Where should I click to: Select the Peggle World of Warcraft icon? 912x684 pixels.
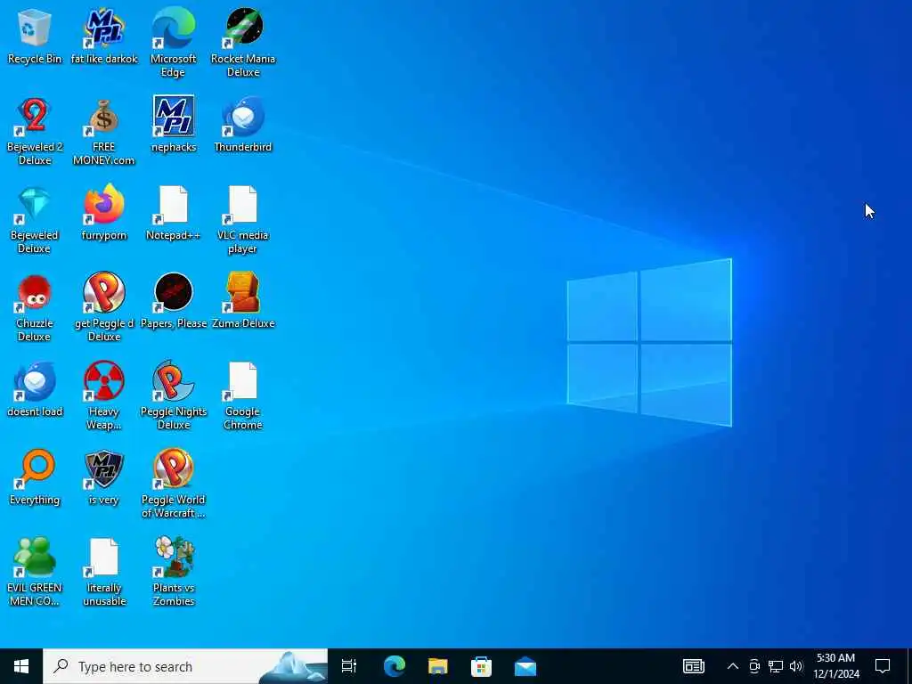pyautogui.click(x=174, y=484)
